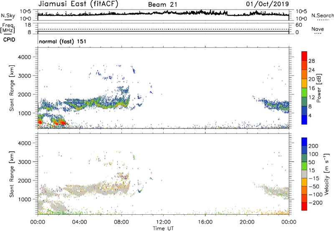Viewport: 334px width, 231px height.
Task: Click the '16:00' time axis tick
Action: [205, 222]
